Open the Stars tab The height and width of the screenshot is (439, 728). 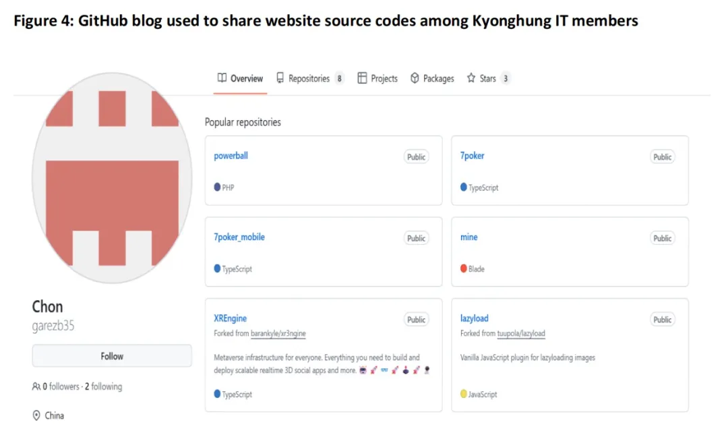click(x=487, y=78)
